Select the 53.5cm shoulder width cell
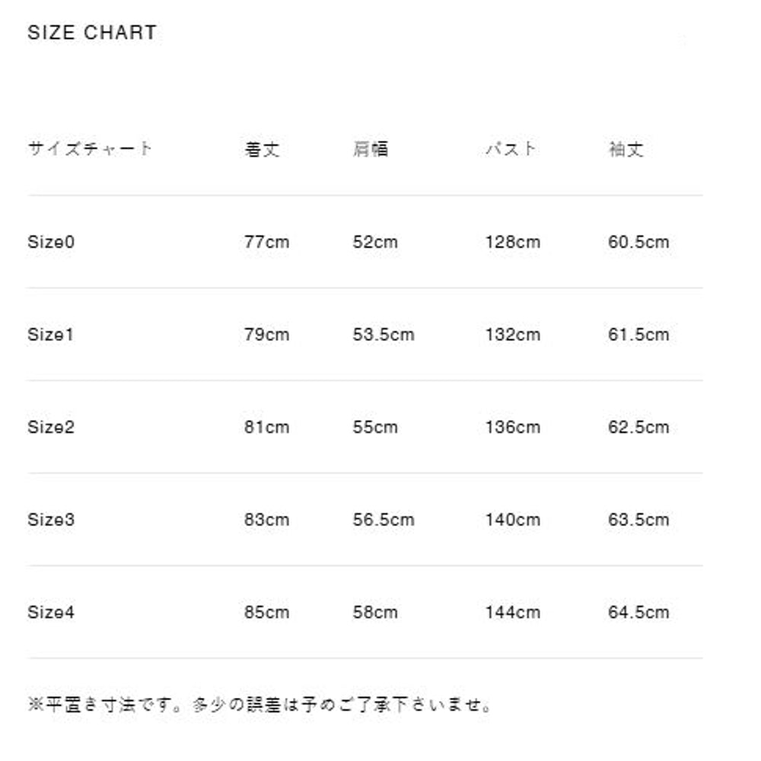 click(x=384, y=335)
